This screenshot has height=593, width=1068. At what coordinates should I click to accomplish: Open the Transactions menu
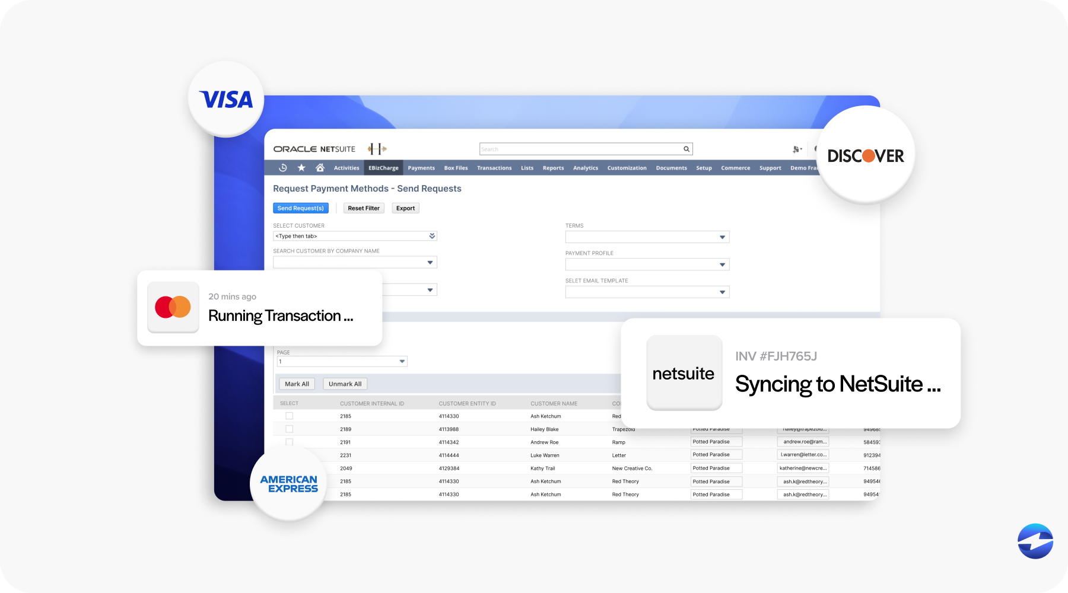tap(494, 168)
